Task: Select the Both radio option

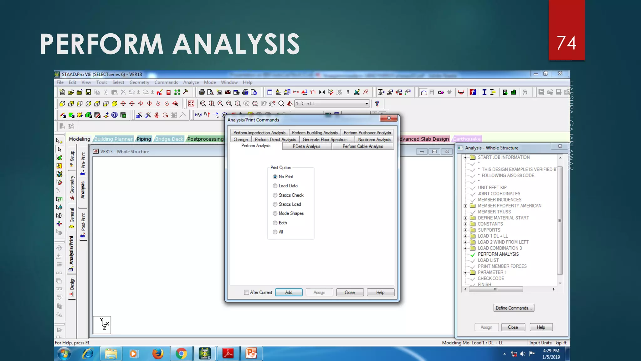Action: point(280,223)
